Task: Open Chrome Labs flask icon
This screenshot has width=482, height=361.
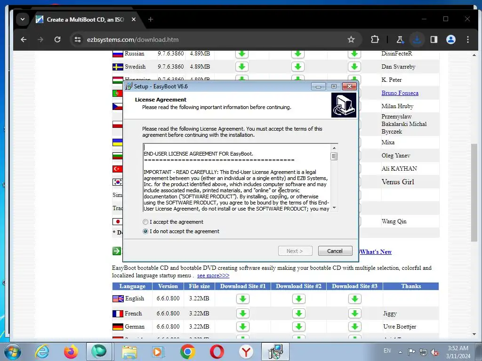Action: [x=400, y=39]
